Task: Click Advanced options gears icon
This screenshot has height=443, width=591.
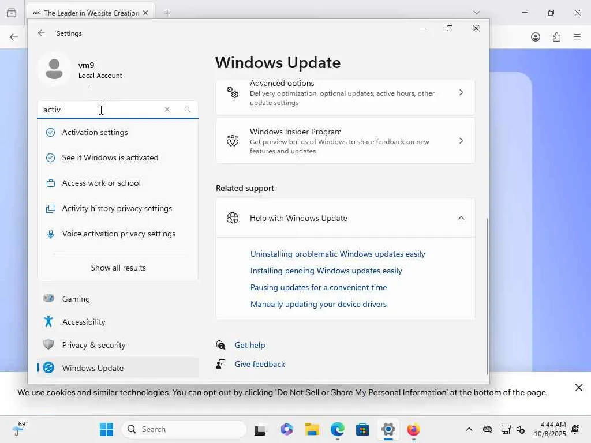Action: [x=233, y=92]
